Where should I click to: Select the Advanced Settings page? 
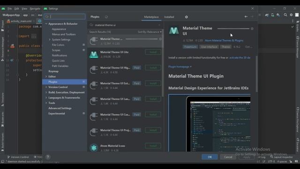(60, 108)
